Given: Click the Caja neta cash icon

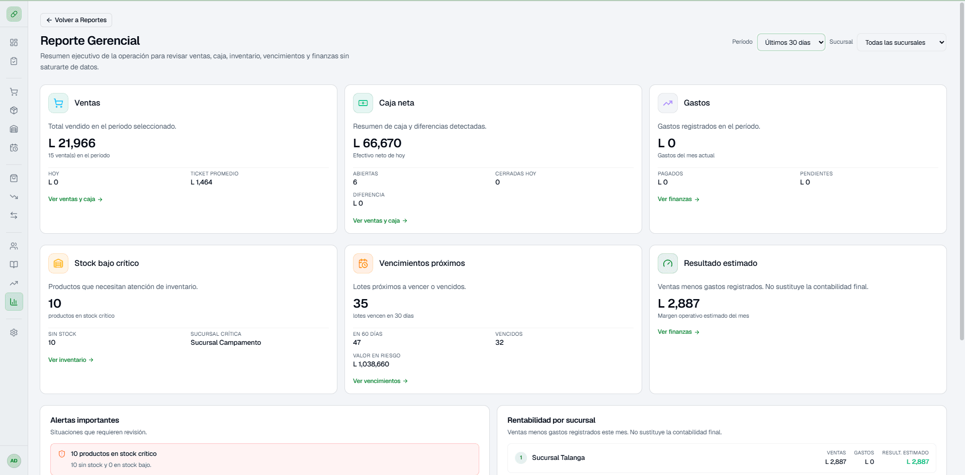Looking at the screenshot, I should [x=363, y=103].
